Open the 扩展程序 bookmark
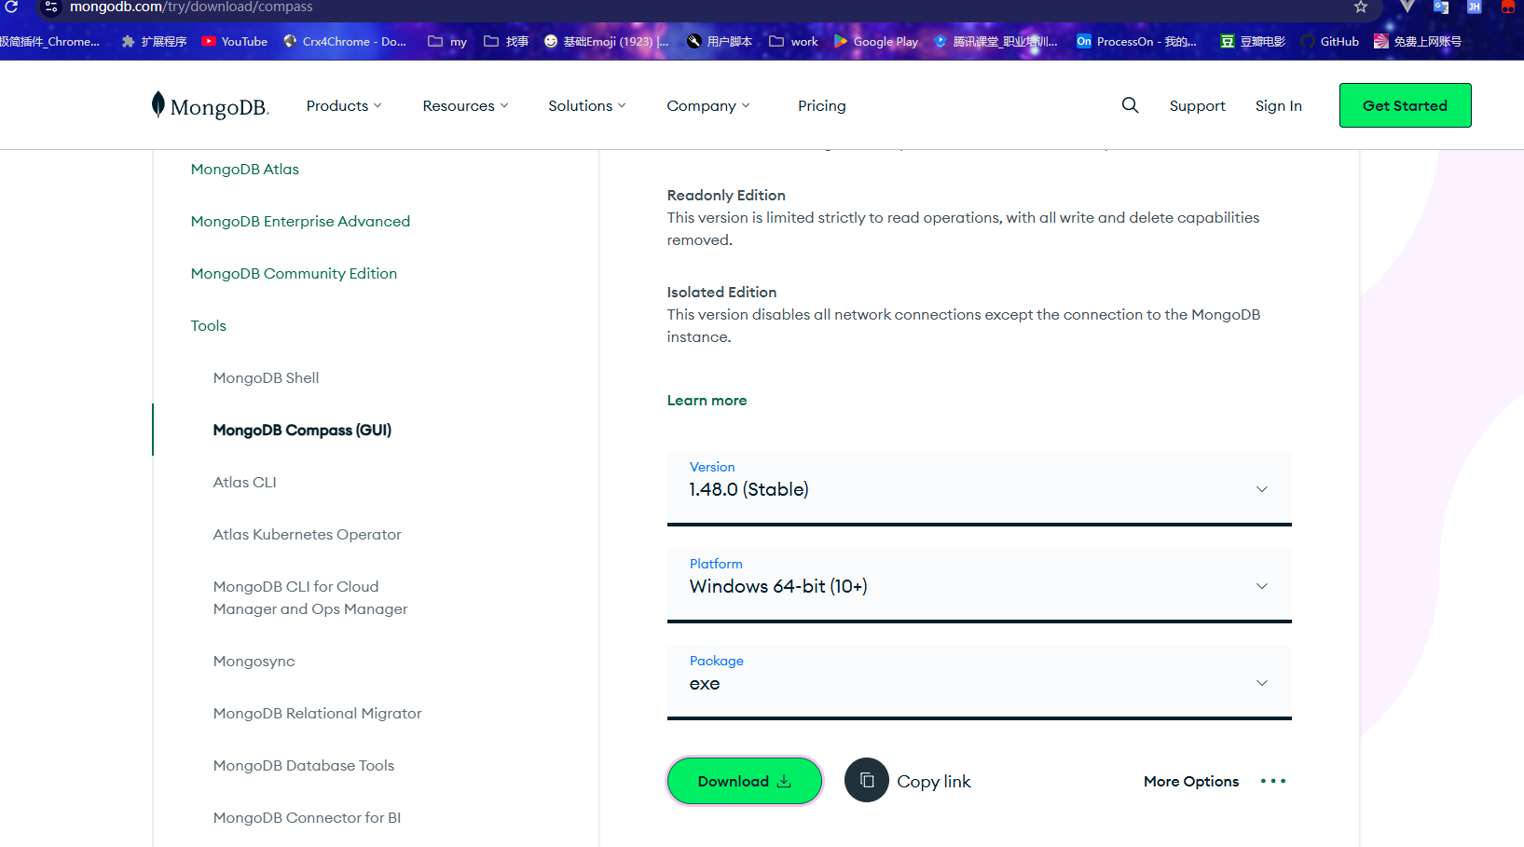 tap(155, 41)
